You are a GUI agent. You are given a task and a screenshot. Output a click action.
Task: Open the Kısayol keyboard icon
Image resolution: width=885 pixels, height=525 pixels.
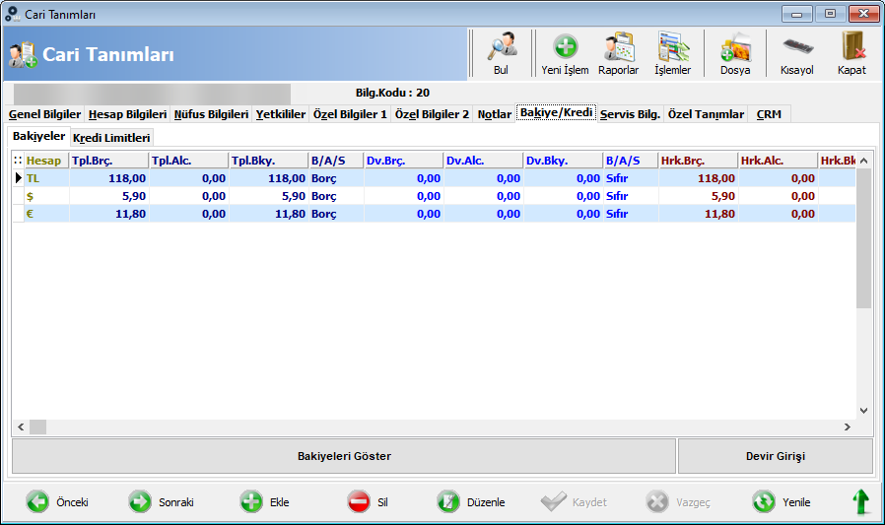[x=797, y=53]
